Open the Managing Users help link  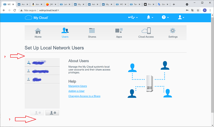(x=78, y=86)
